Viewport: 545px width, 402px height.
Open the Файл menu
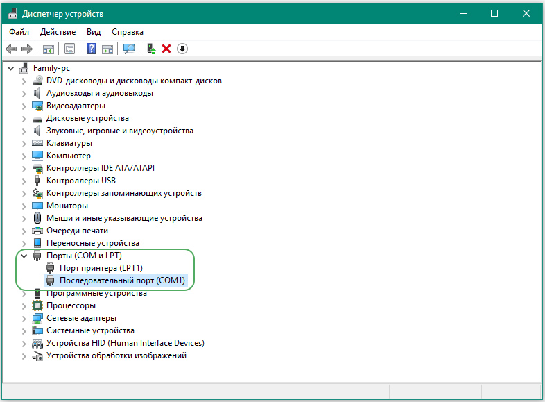19,32
